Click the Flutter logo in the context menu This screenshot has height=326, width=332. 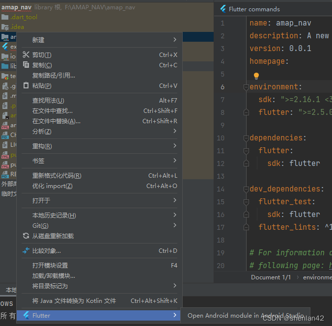[x=26, y=315]
